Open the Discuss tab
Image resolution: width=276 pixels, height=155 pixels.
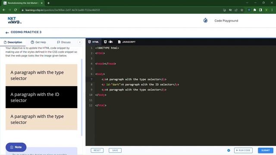tap(64, 42)
